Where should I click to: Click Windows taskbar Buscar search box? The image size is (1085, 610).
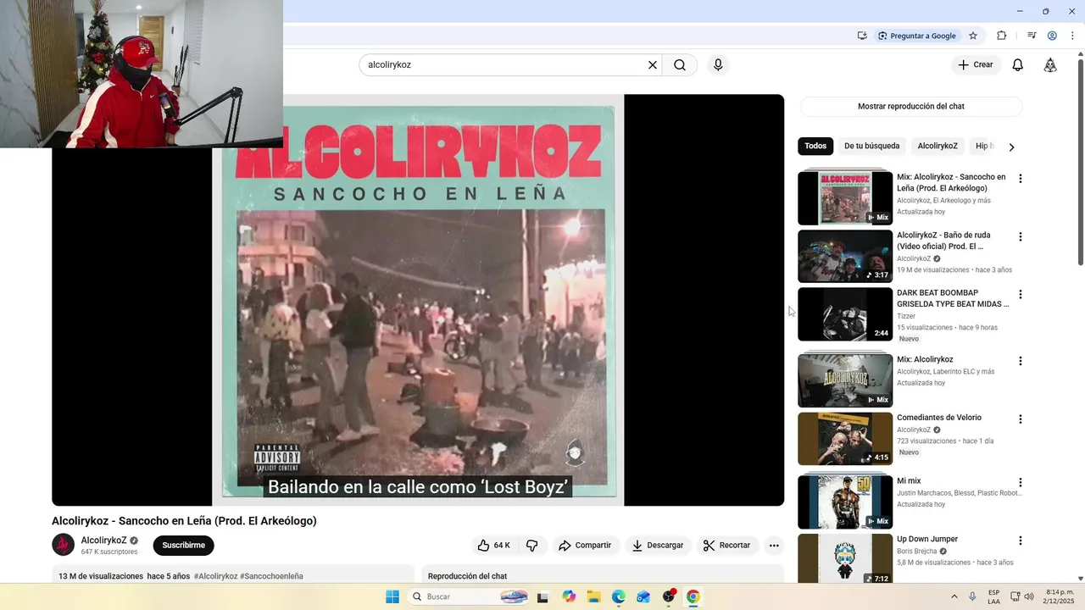pos(469,597)
